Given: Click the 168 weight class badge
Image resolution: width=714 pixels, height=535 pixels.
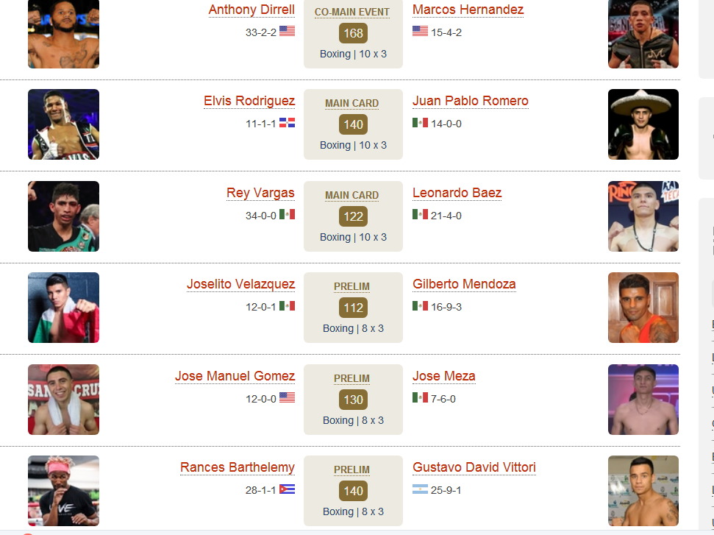Looking at the screenshot, I should [x=354, y=33].
